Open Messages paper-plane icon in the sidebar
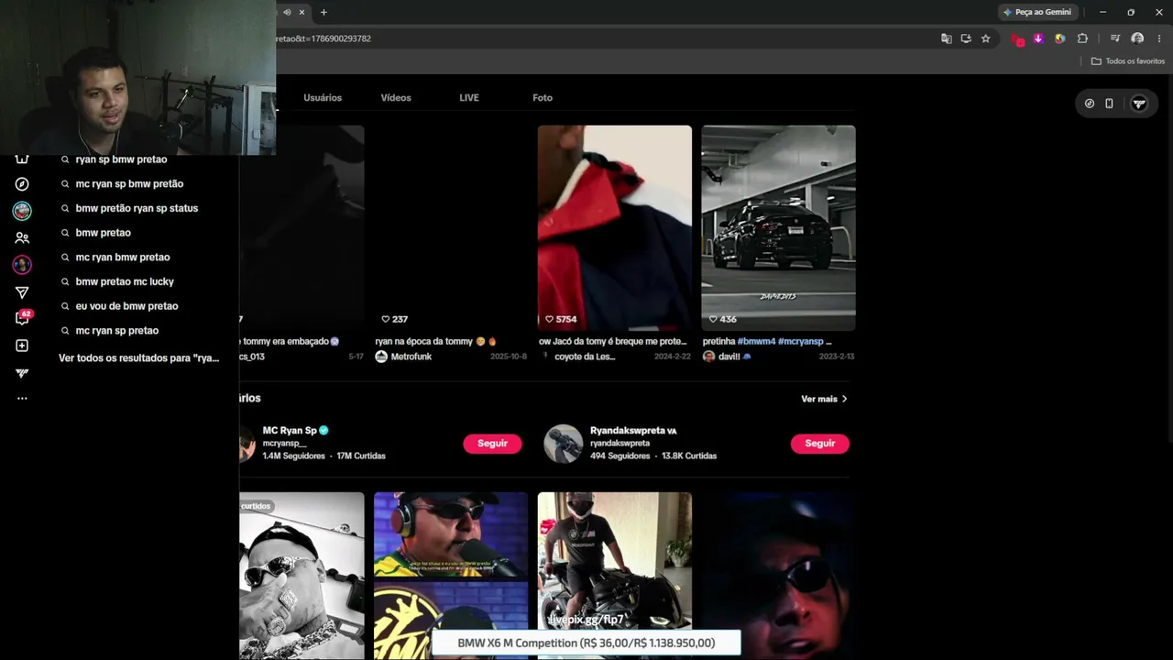 22,292
